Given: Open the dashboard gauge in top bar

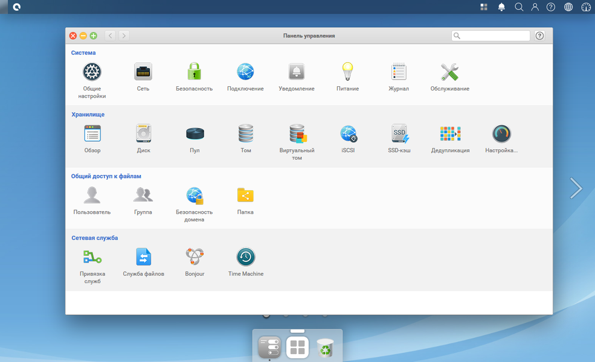Looking at the screenshot, I should tap(586, 7).
